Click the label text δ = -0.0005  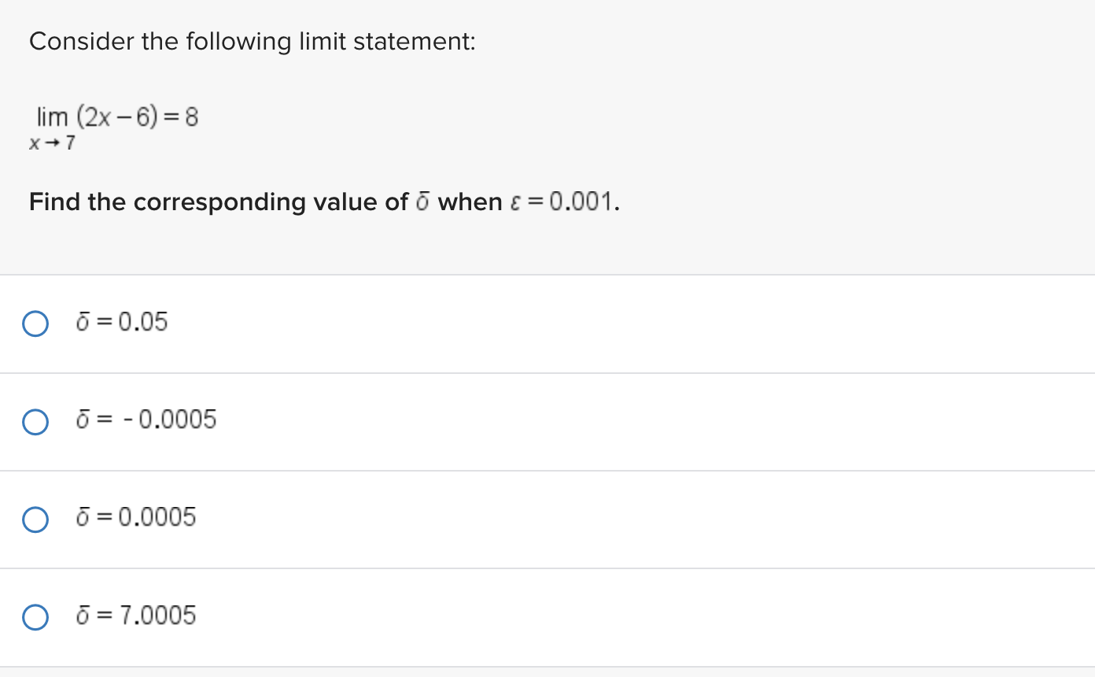tap(146, 420)
